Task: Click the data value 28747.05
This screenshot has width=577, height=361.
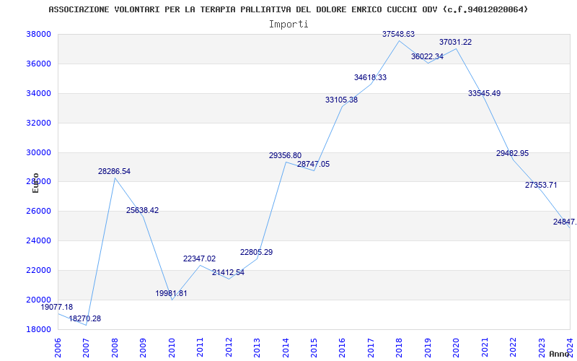Action: pyautogui.click(x=314, y=165)
